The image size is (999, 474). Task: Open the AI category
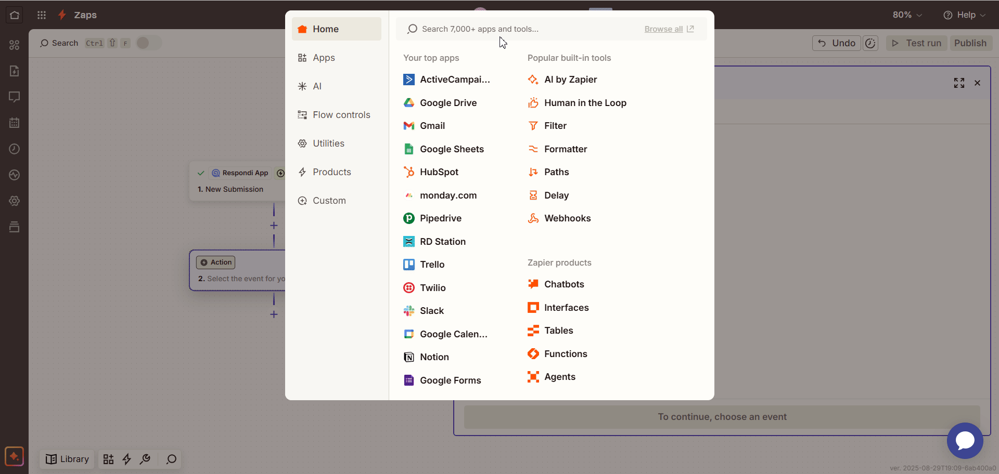point(337,86)
